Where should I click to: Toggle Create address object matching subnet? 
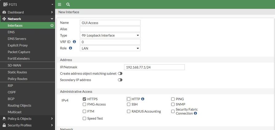120,73
